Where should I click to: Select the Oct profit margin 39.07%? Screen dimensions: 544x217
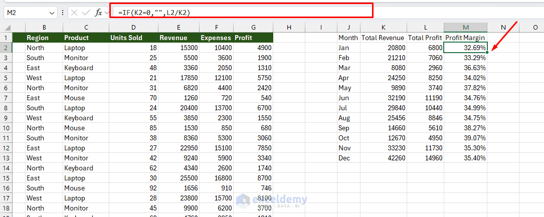point(466,138)
